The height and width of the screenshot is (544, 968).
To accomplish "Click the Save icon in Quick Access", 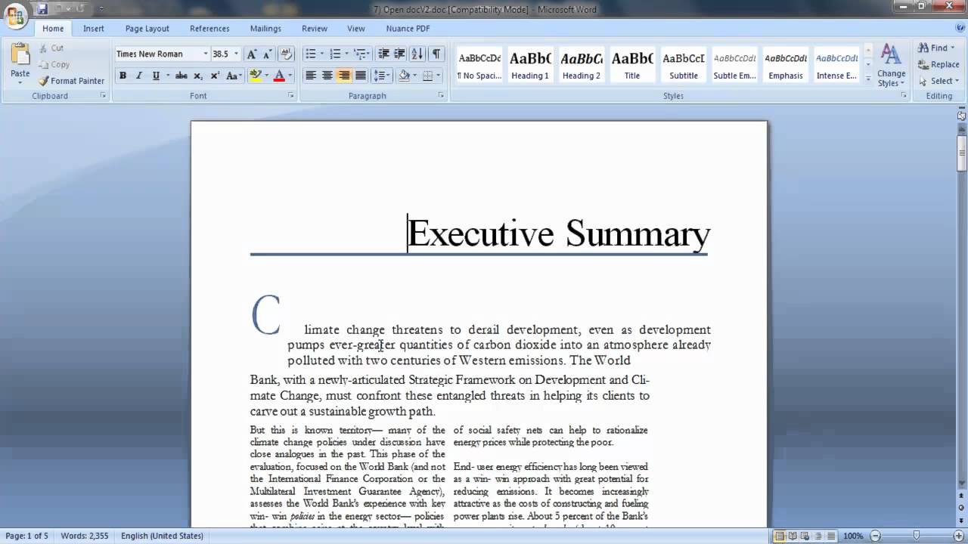I will click(x=42, y=9).
